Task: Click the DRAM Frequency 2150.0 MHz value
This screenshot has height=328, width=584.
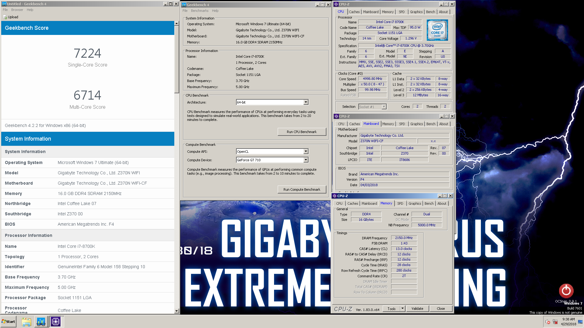Action: pos(404,238)
